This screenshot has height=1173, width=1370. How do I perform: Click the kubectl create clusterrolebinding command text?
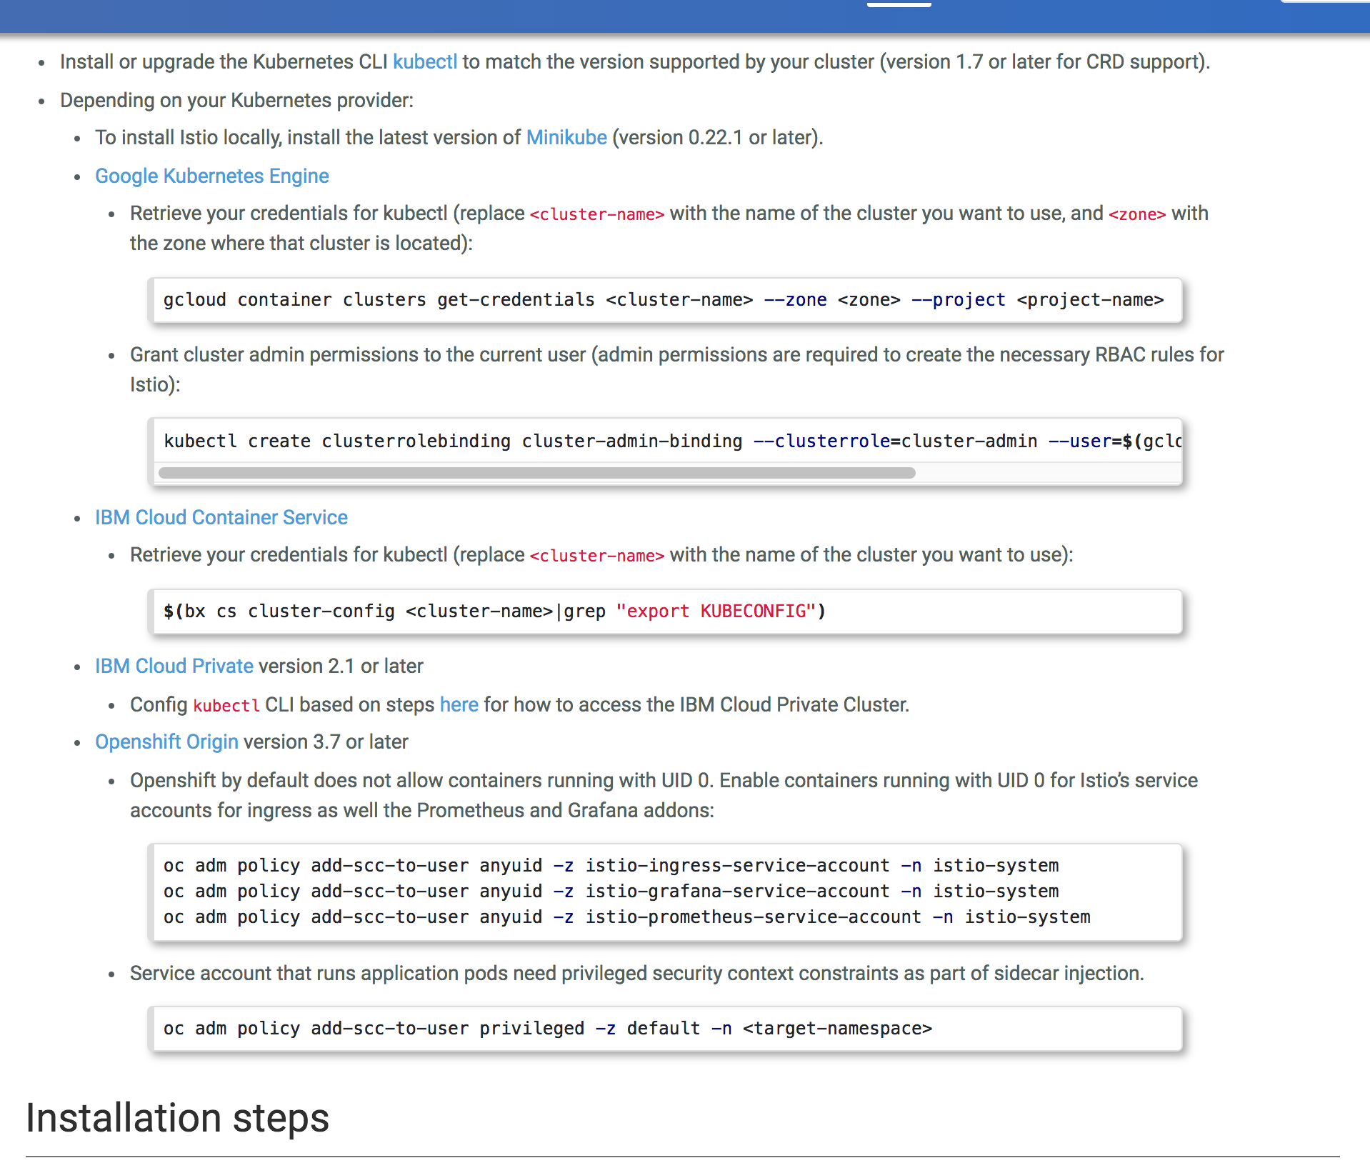pyautogui.click(x=671, y=441)
